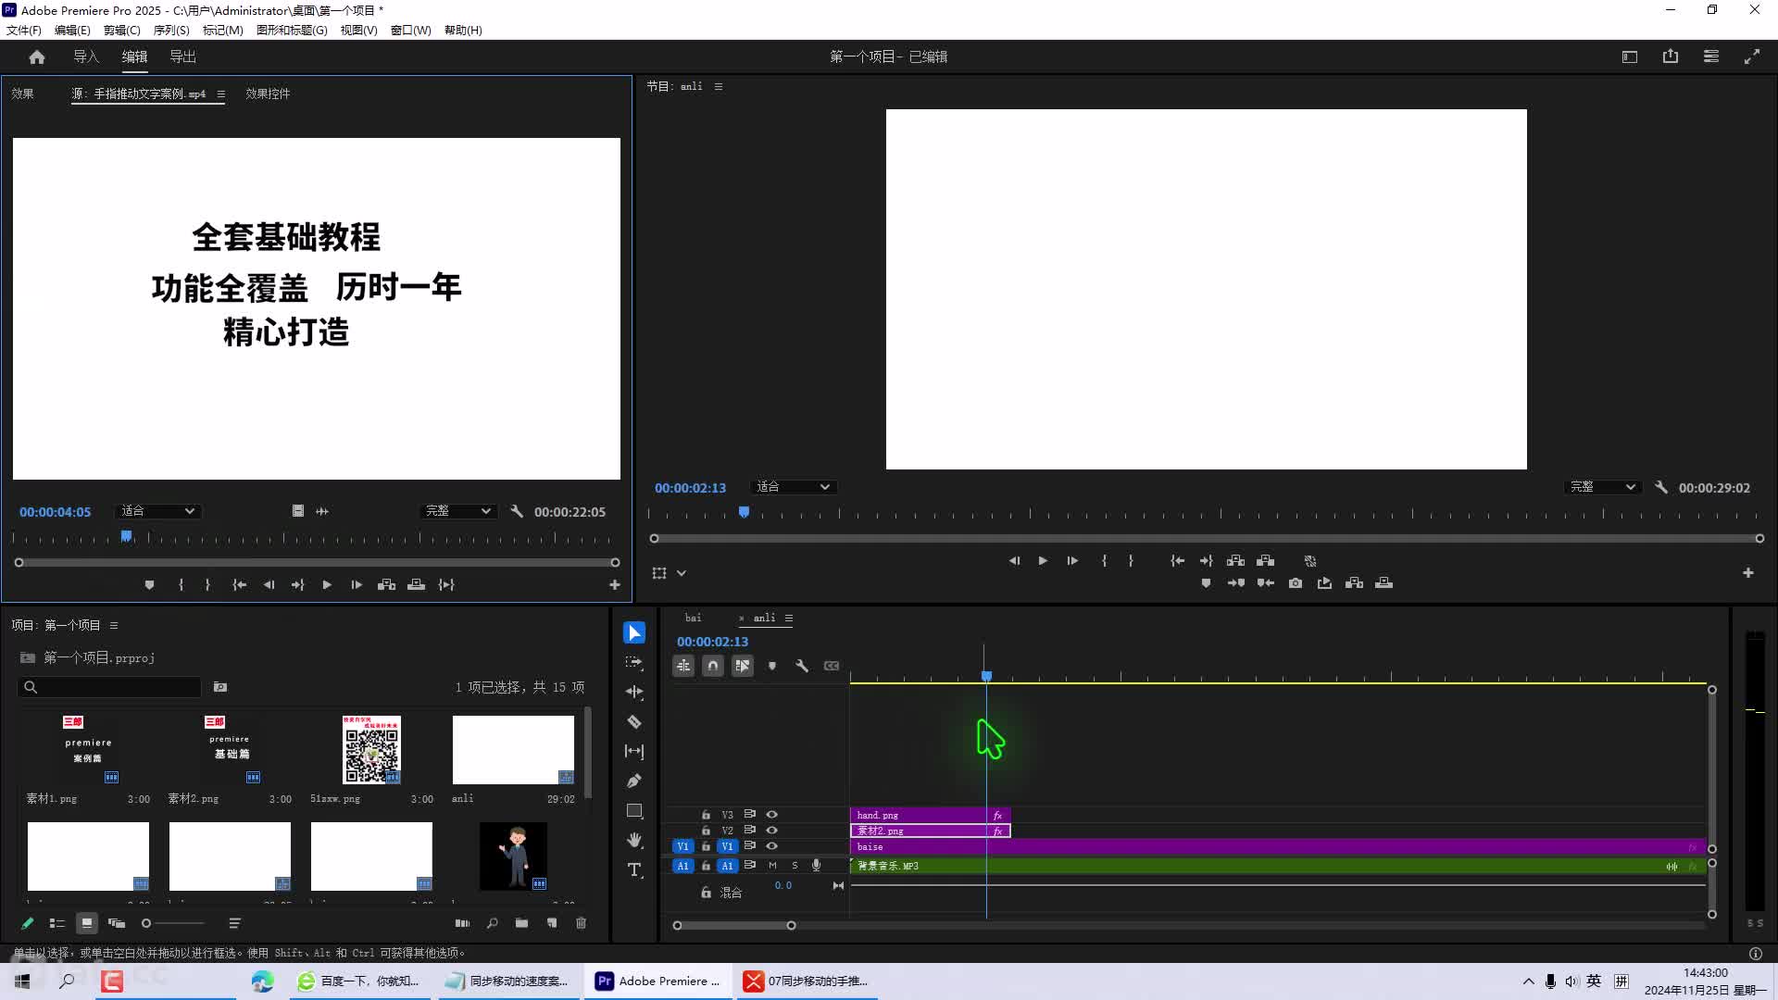Screen dimensions: 1778x1000
Task: Open the Button Editor plus in Program monitor
Action: click(1748, 573)
